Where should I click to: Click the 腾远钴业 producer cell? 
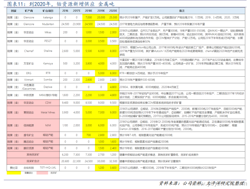(29, 142)
